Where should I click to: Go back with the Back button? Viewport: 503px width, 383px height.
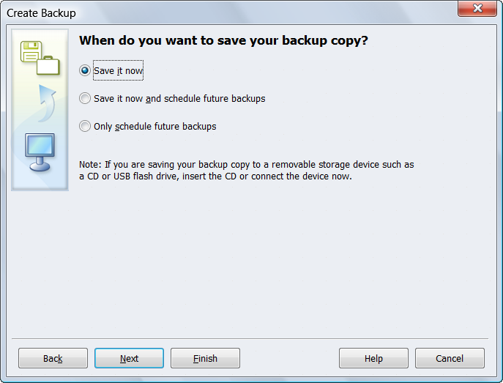(x=53, y=358)
